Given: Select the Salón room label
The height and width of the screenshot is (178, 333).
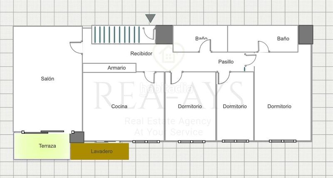Looking at the screenshot, I should click(x=47, y=79).
